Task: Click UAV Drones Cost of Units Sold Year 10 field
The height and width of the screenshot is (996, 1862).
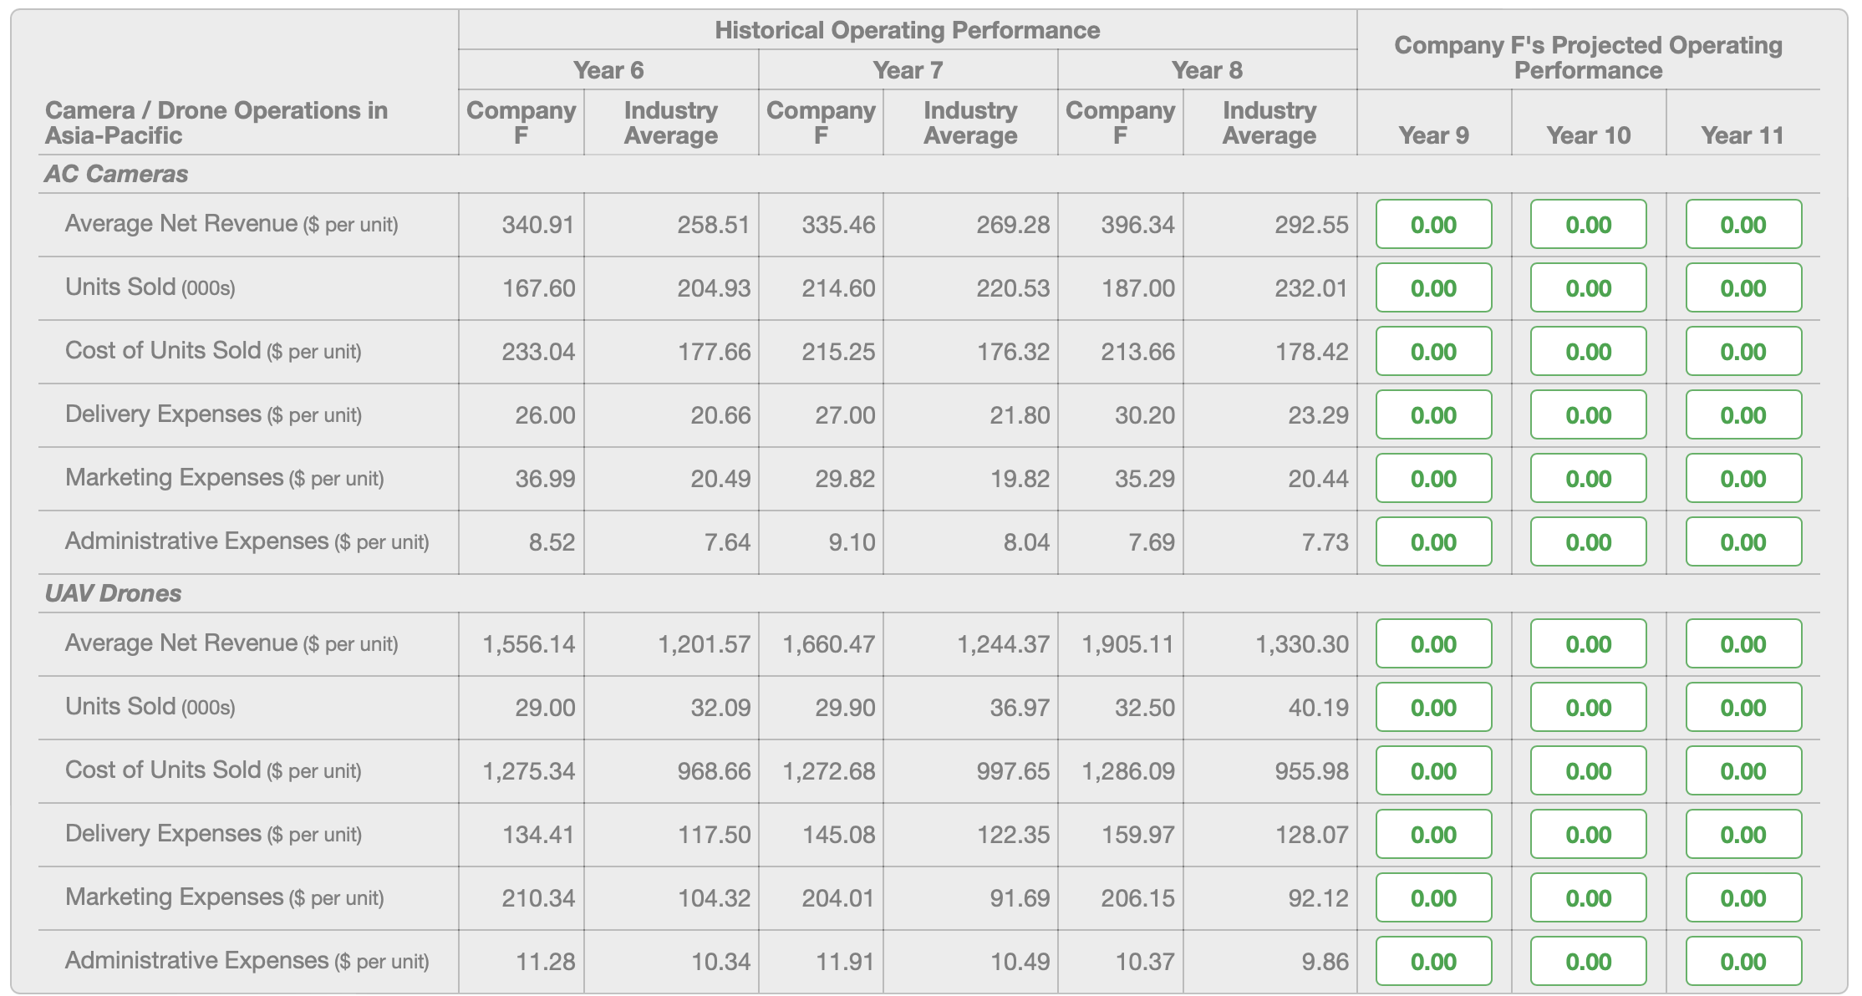Action: click(1588, 770)
